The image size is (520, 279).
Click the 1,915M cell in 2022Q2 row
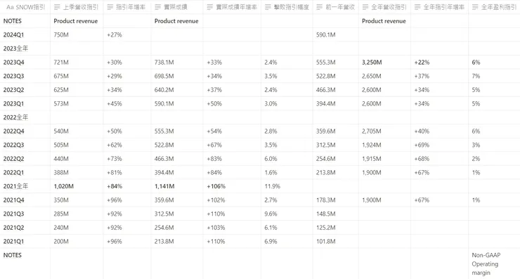372,159
